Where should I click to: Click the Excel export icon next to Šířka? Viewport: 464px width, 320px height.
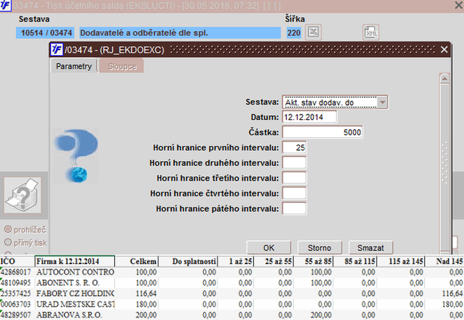(x=313, y=32)
